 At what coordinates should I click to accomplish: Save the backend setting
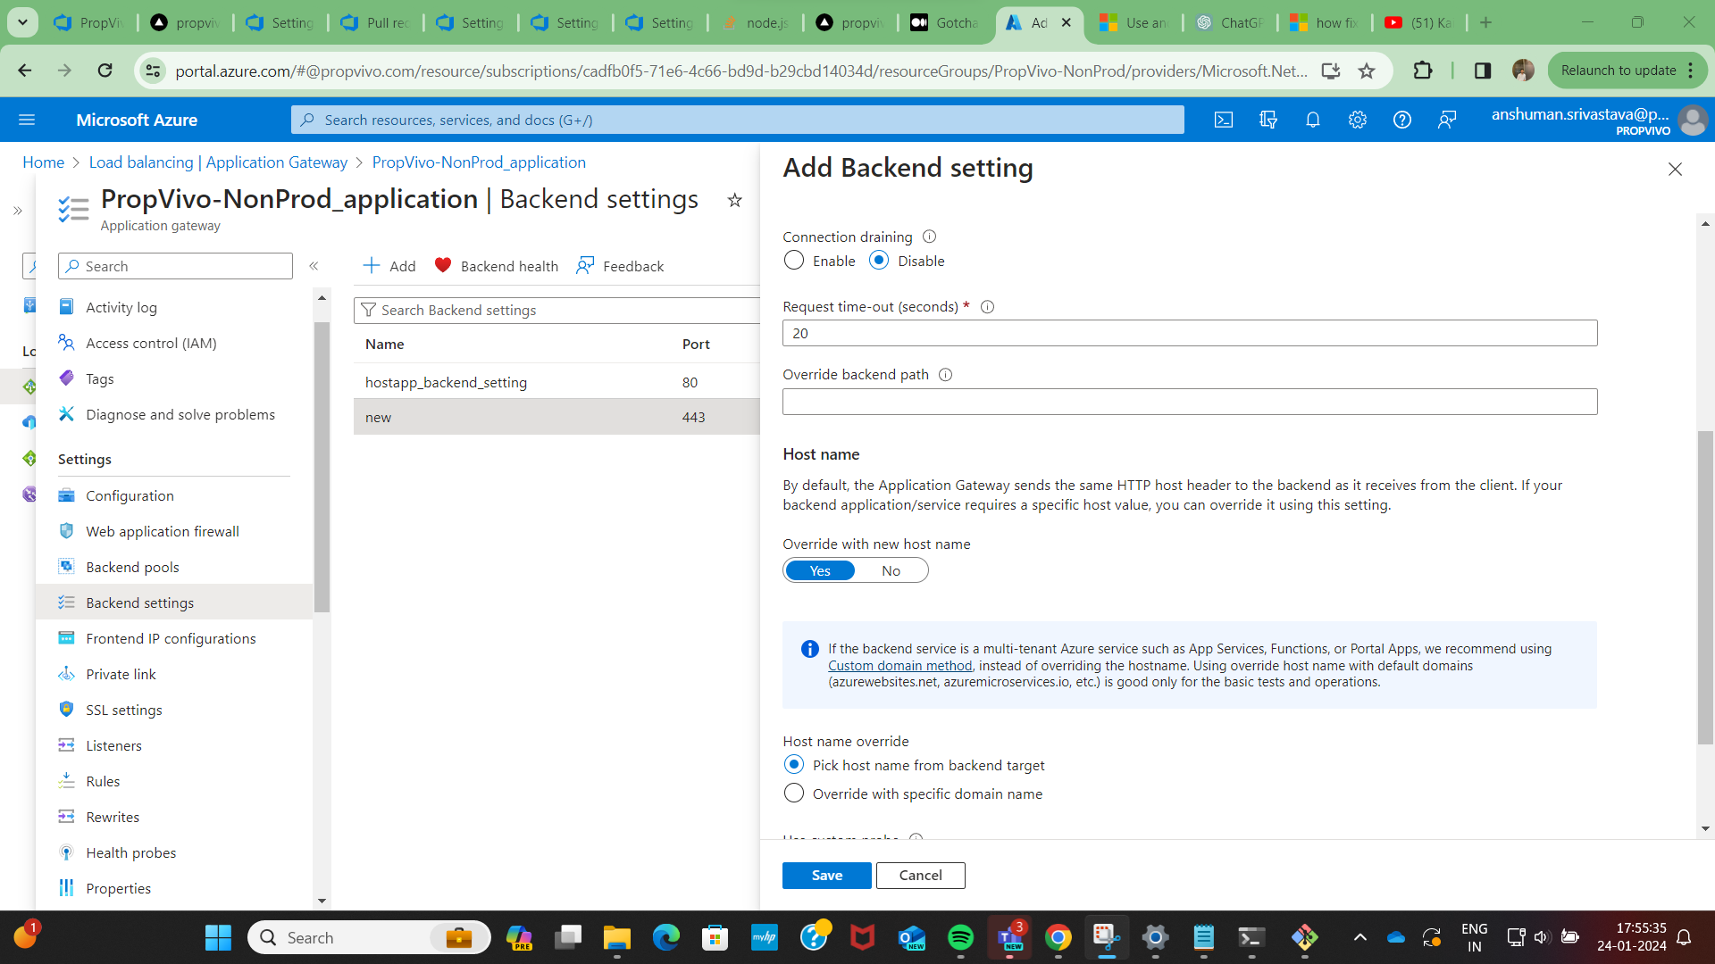click(x=827, y=876)
